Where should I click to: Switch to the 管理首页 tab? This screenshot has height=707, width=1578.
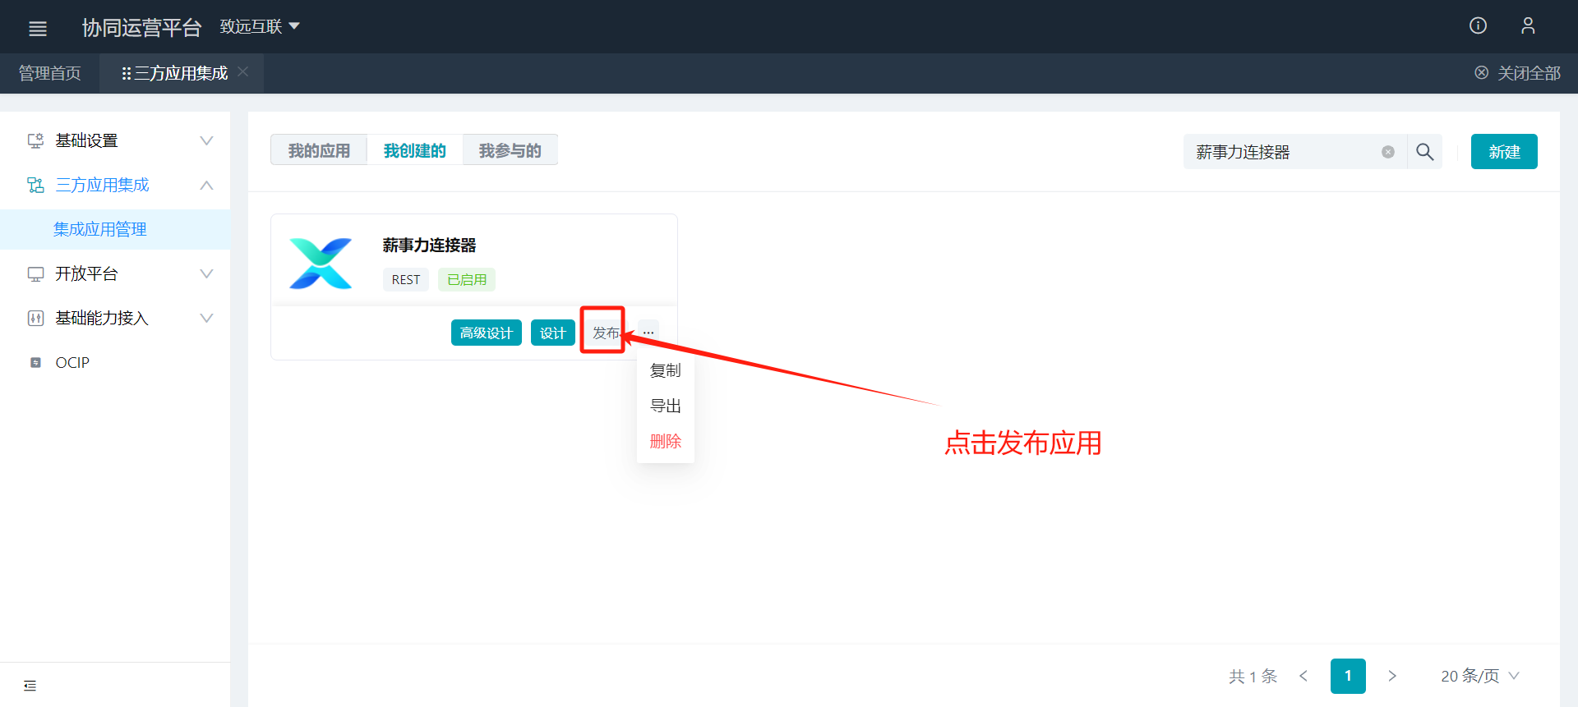coord(49,73)
